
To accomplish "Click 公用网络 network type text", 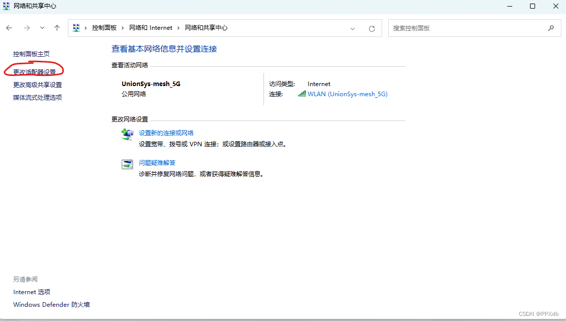I will pyautogui.click(x=134, y=94).
